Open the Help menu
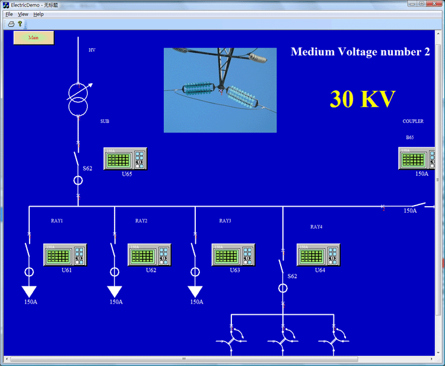The width and height of the screenshot is (445, 366). click(39, 14)
